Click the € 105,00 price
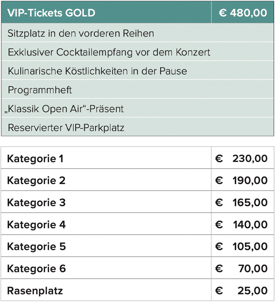The width and height of the screenshot is (275, 302). (241, 246)
